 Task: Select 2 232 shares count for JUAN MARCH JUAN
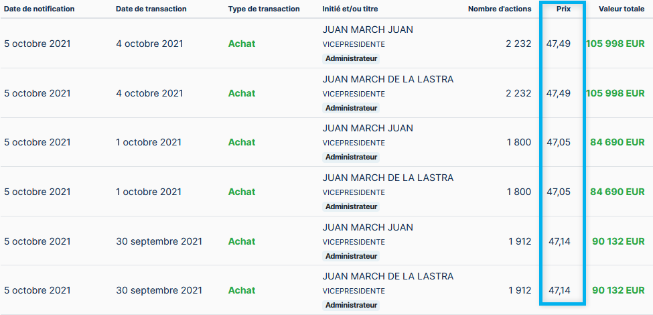[x=518, y=44]
